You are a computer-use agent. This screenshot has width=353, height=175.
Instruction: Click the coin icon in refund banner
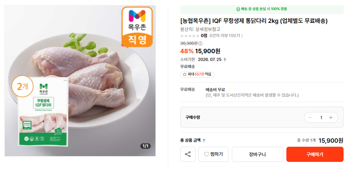(x=238, y=9)
